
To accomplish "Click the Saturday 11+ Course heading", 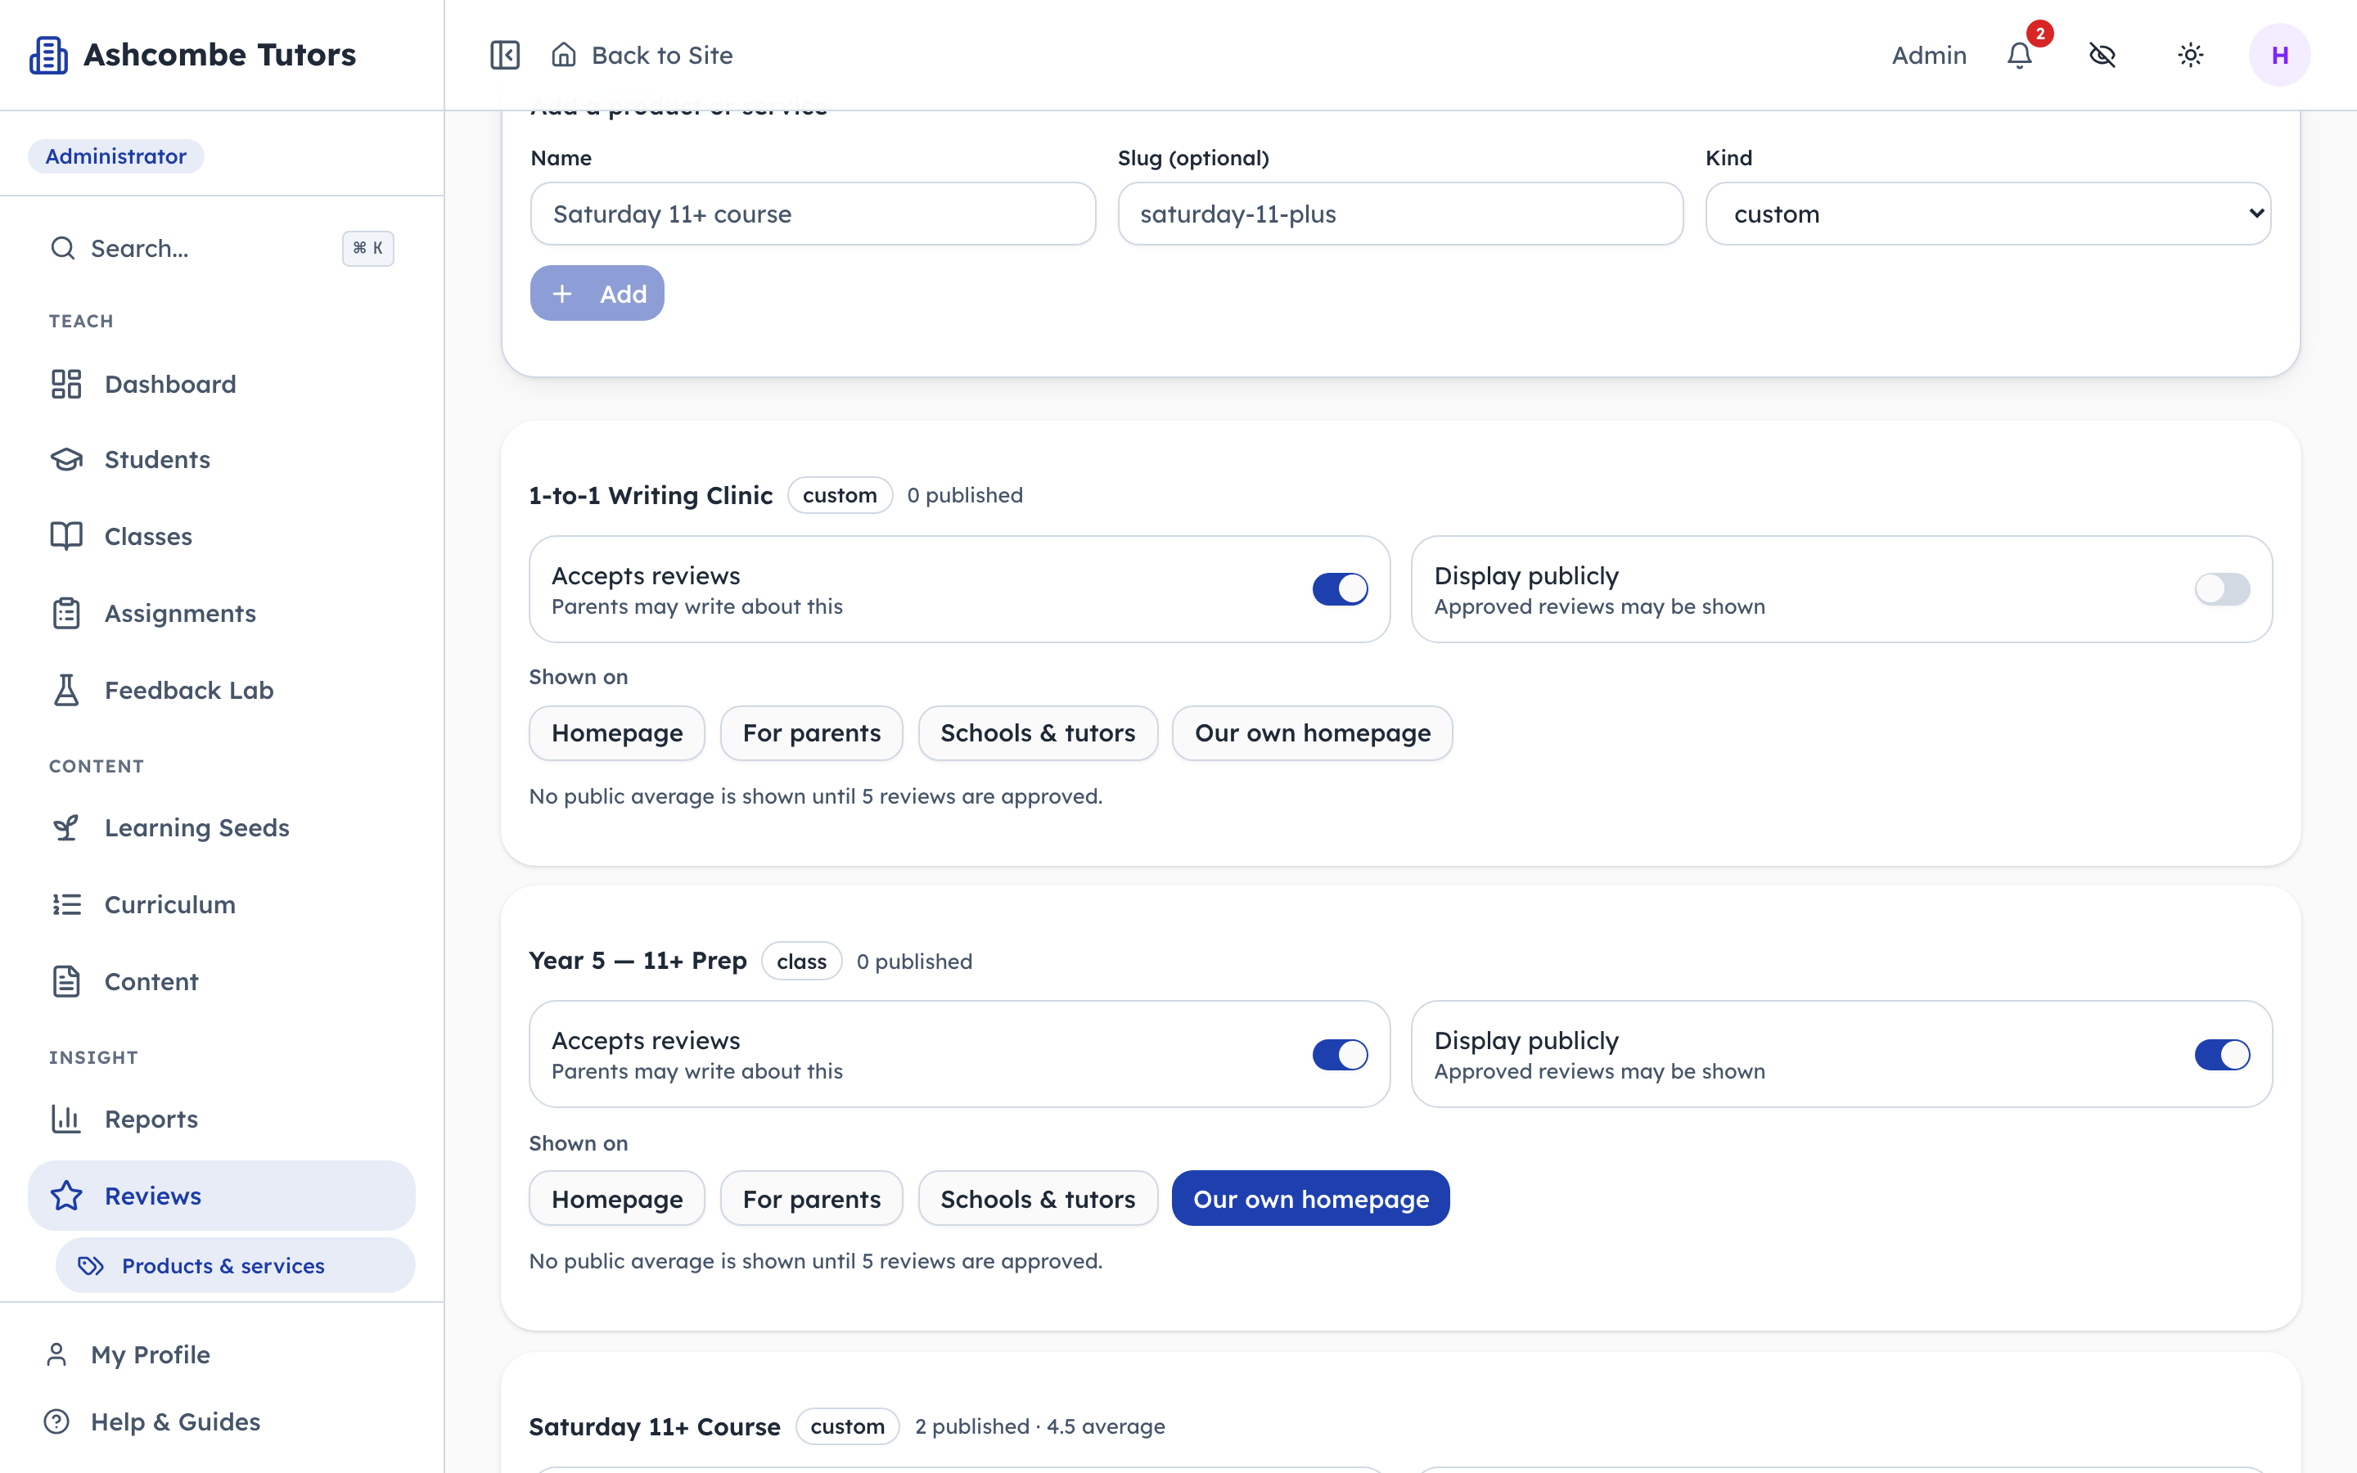I will 655,1426.
